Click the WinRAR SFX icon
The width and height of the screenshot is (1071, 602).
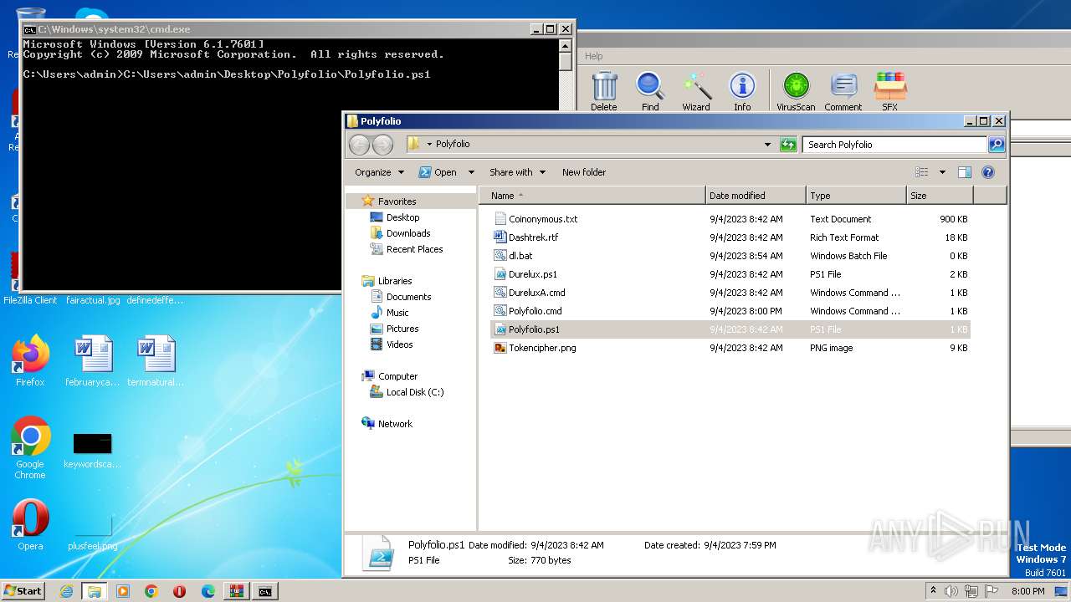pyautogui.click(x=890, y=91)
